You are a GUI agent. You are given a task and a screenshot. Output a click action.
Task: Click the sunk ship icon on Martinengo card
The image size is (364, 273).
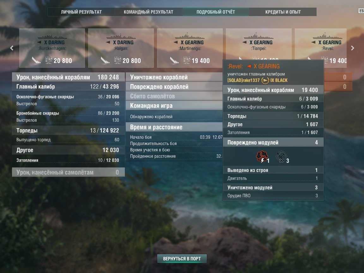pyautogui.click(x=174, y=60)
